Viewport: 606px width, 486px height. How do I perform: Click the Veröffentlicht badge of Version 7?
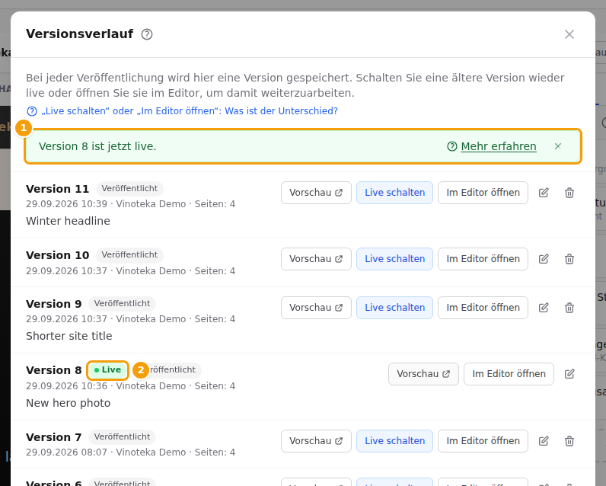pos(122,437)
